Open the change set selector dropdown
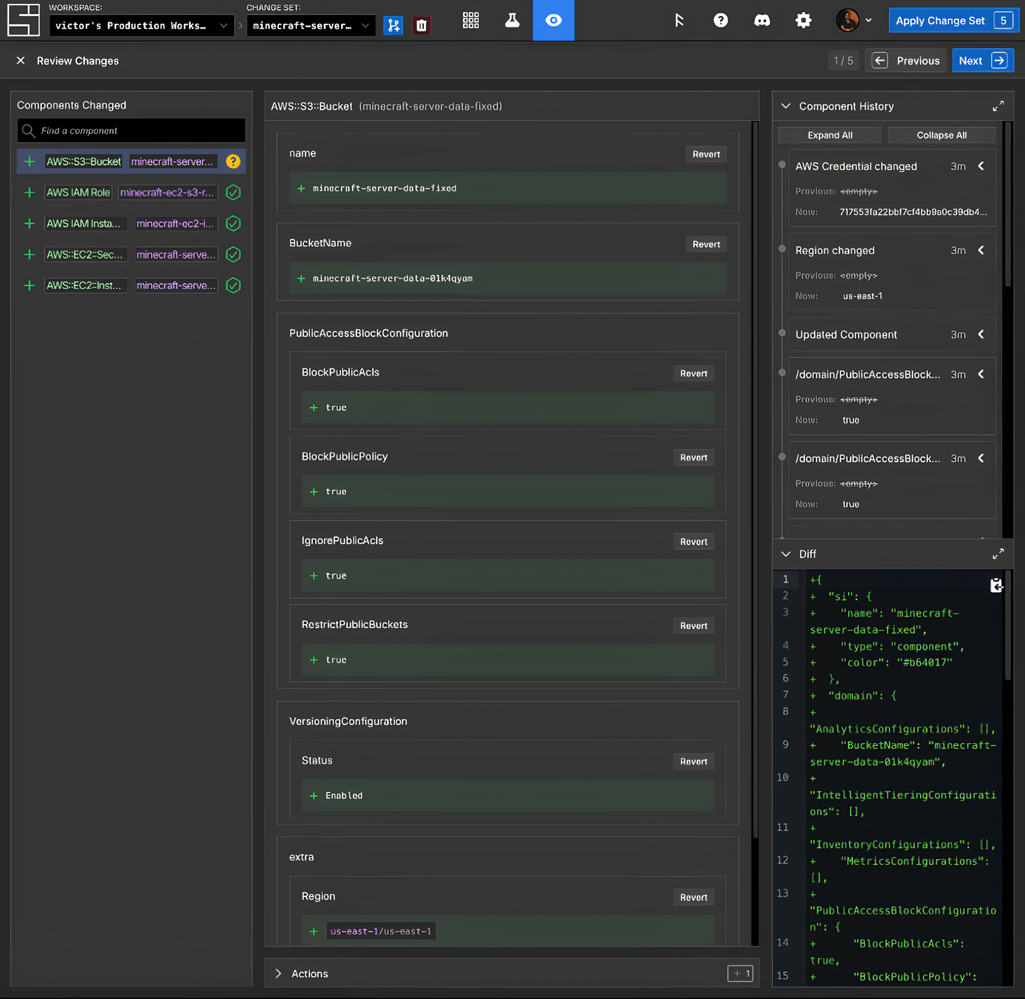Screen dimensions: 1025x999 pyautogui.click(x=311, y=25)
